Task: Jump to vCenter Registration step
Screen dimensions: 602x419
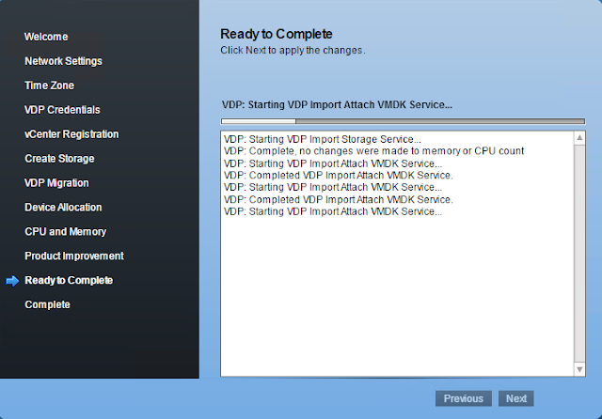Action: 71,134
